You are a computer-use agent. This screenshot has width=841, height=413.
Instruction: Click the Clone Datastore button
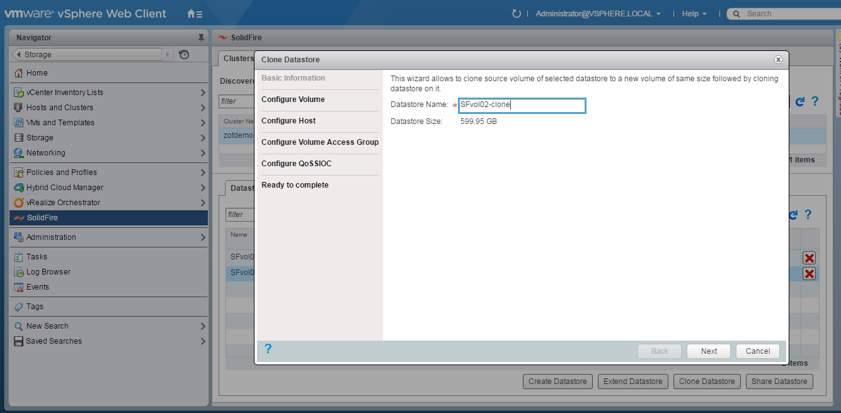707,382
